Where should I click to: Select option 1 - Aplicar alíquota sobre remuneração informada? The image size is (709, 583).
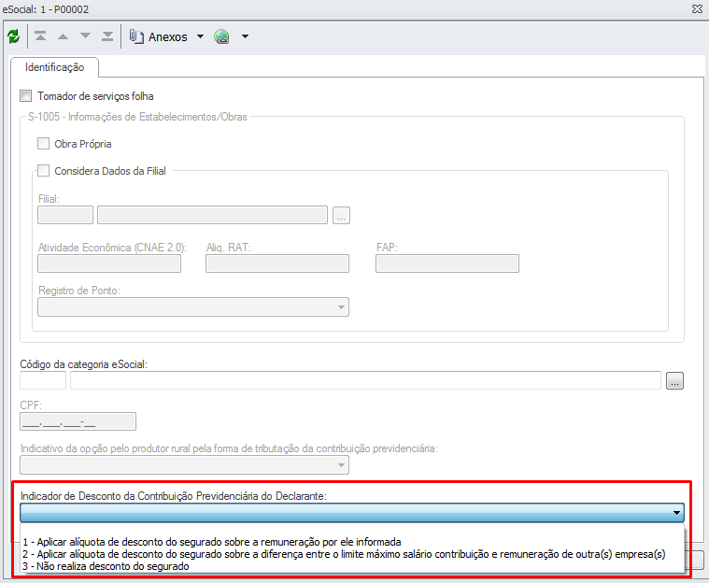pos(353,542)
